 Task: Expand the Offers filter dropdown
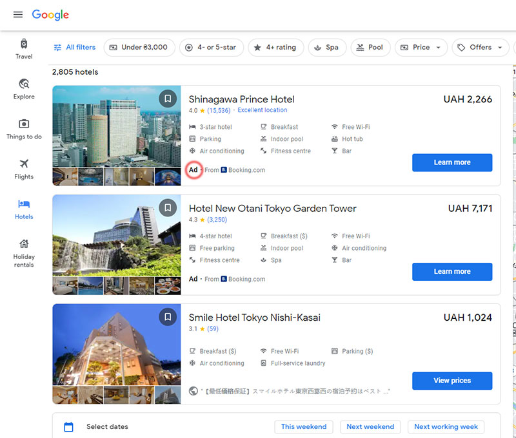pyautogui.click(x=480, y=47)
